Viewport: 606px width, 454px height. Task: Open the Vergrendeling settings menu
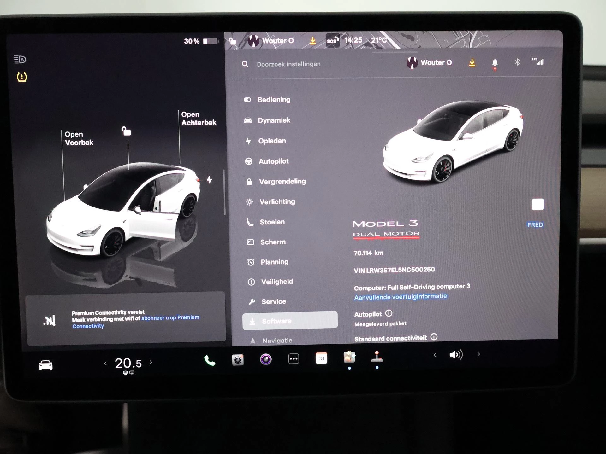(282, 182)
